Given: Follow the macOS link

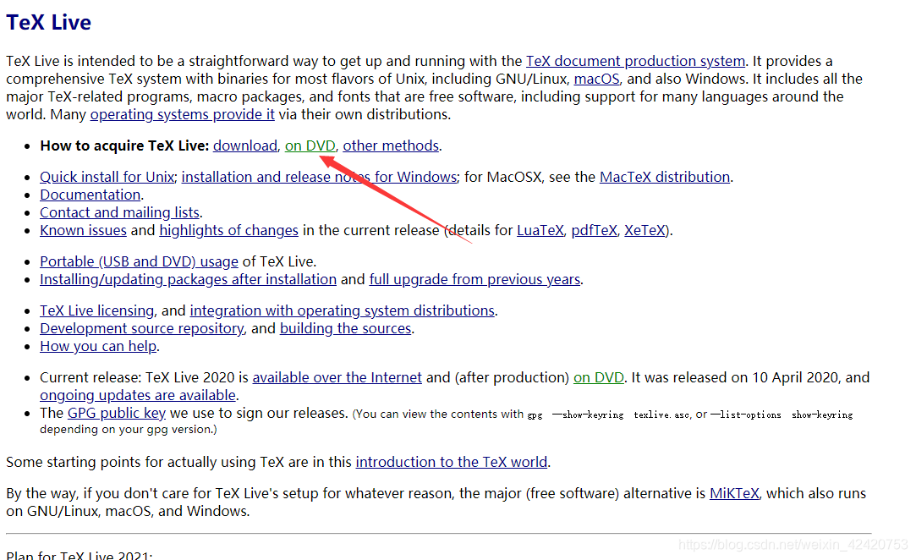Looking at the screenshot, I should [596, 79].
